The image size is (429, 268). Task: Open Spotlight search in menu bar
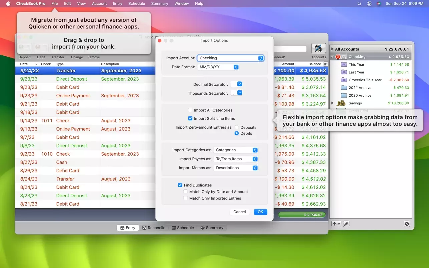(359, 4)
